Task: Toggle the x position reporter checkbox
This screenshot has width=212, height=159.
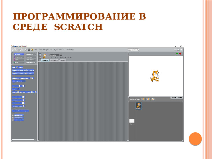Action: coord(13,116)
